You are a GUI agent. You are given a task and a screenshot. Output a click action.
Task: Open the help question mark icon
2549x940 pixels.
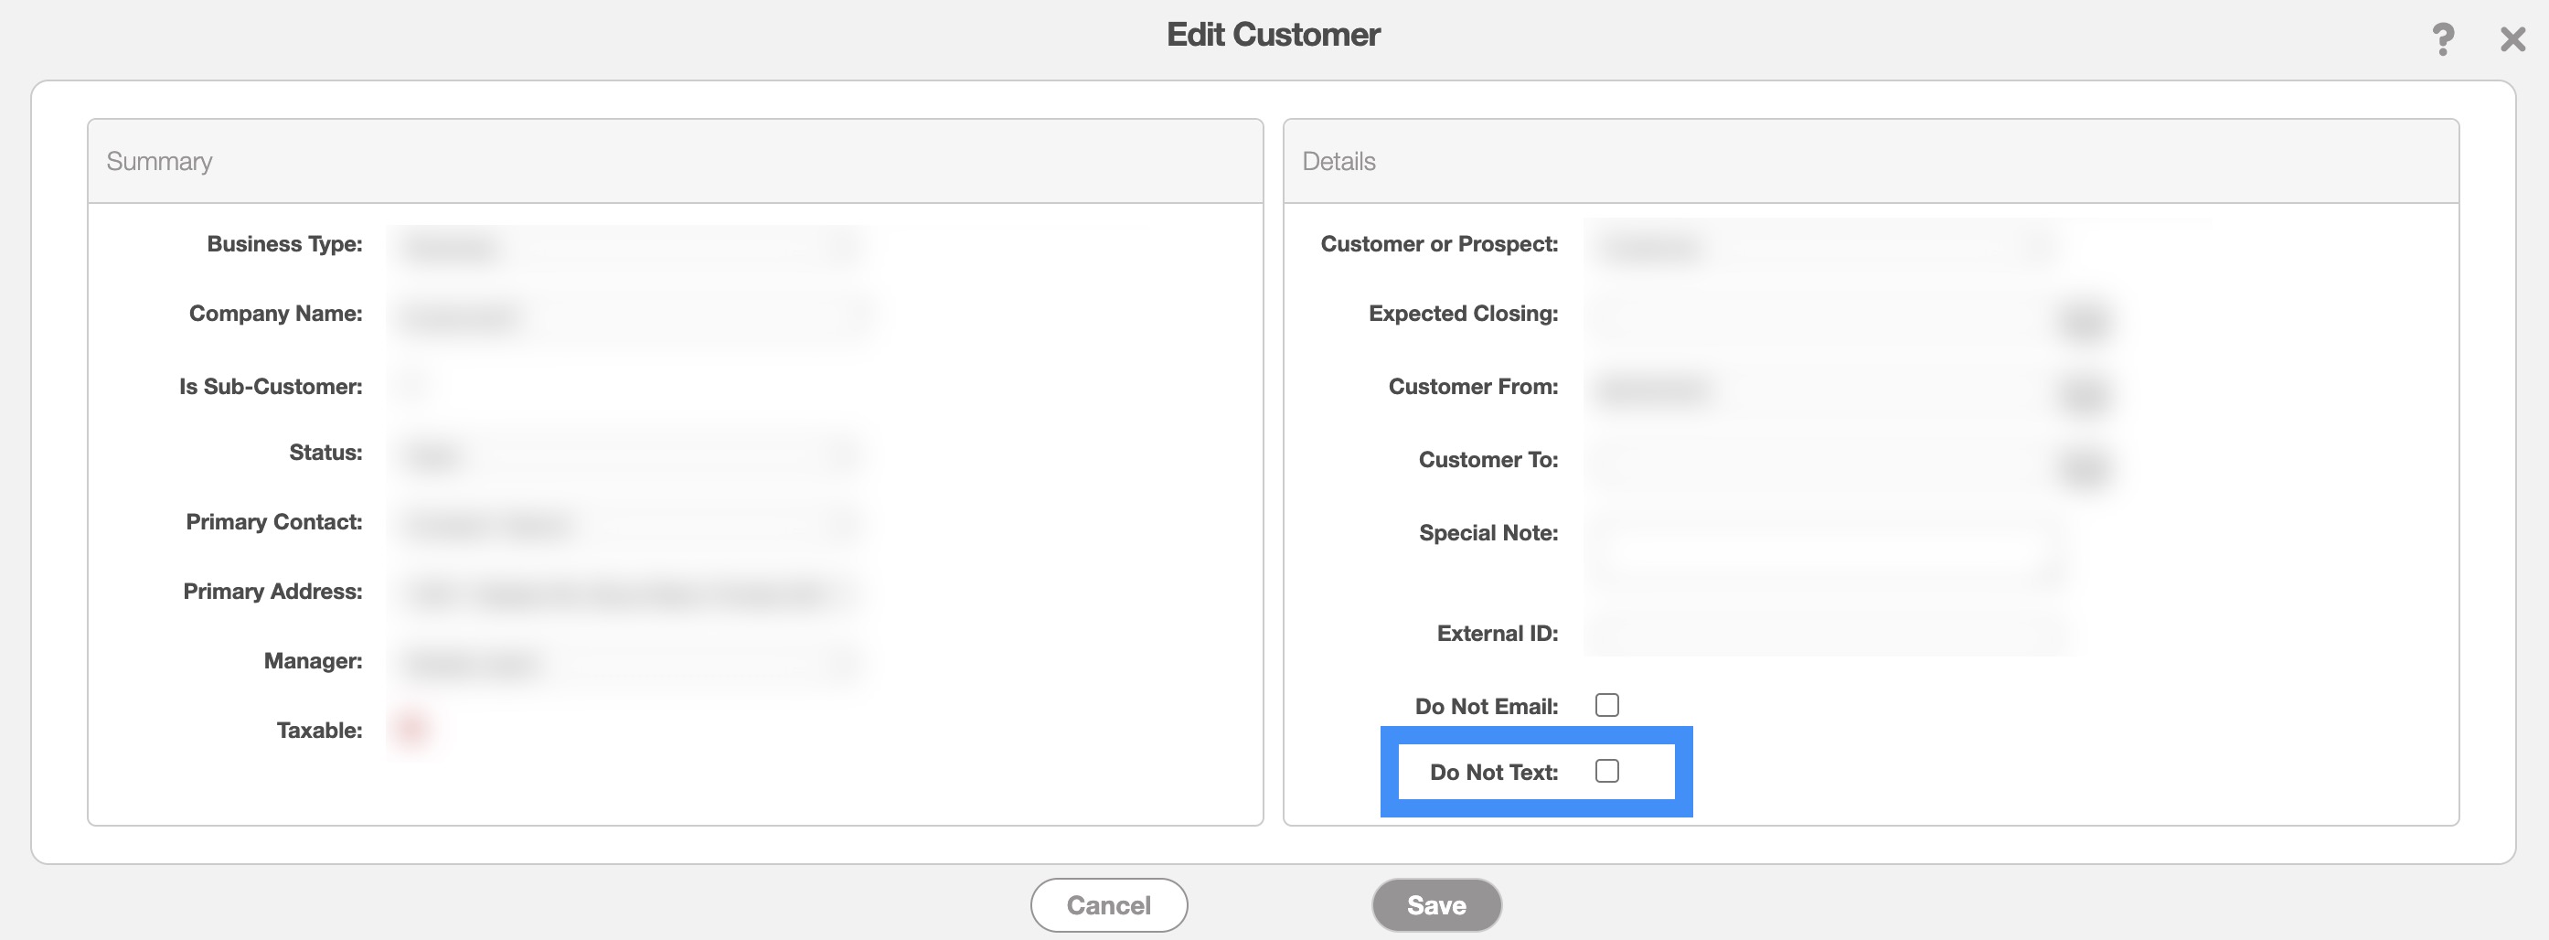2442,39
